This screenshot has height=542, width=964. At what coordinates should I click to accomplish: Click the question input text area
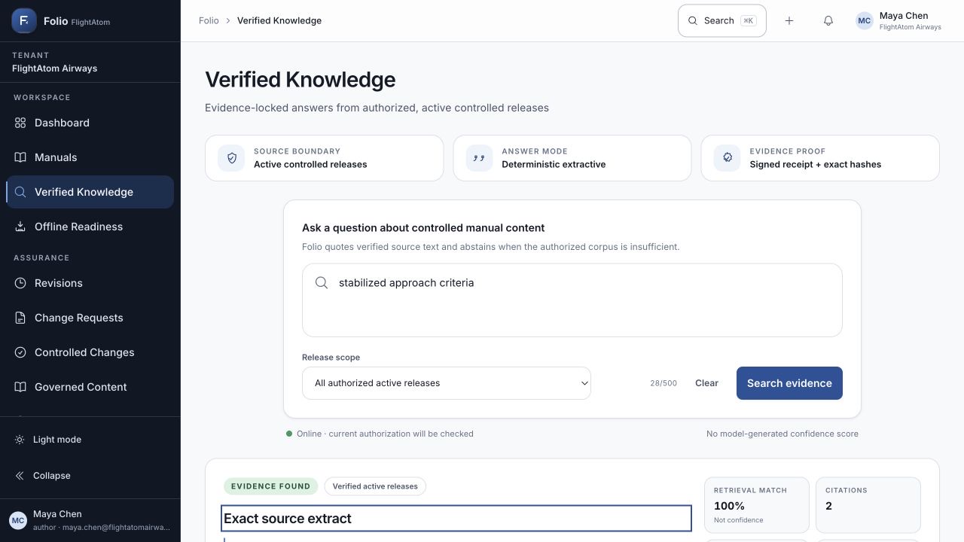click(x=572, y=300)
